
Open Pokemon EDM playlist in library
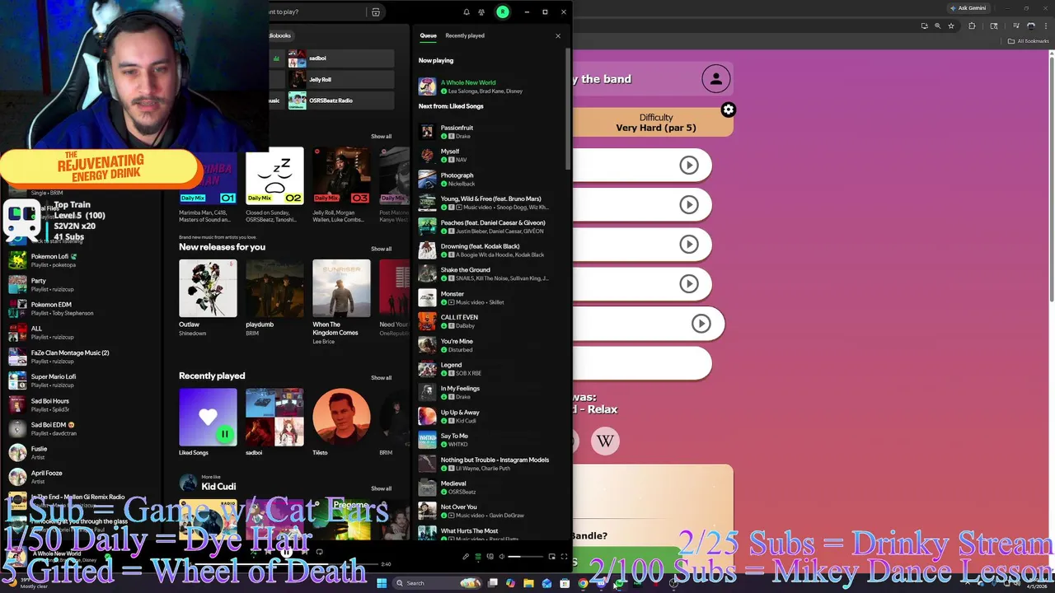82,309
